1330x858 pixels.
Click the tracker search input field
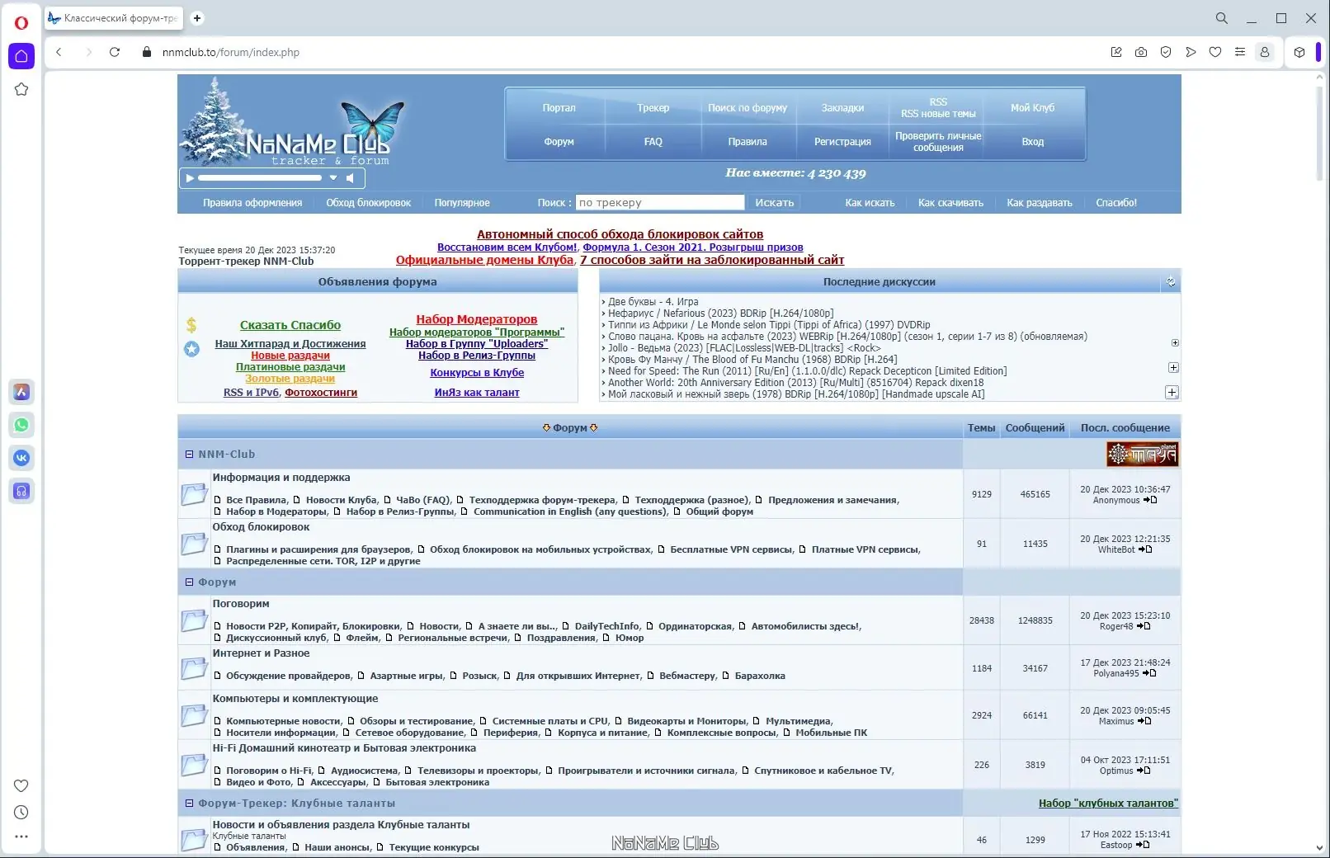coord(660,203)
